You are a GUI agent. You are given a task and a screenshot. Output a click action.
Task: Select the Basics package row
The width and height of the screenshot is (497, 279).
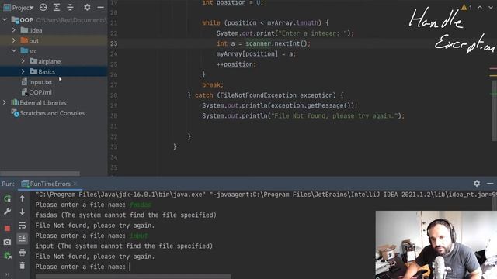pyautogui.click(x=54, y=71)
